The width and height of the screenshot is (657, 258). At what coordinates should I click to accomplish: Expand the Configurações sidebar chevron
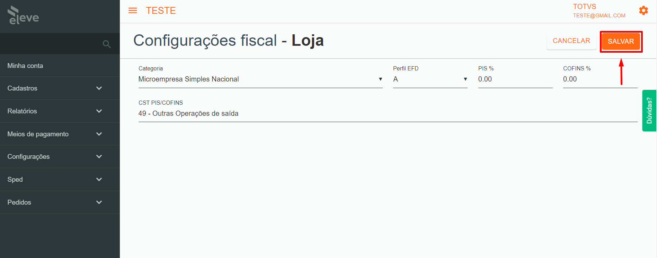[x=99, y=156]
